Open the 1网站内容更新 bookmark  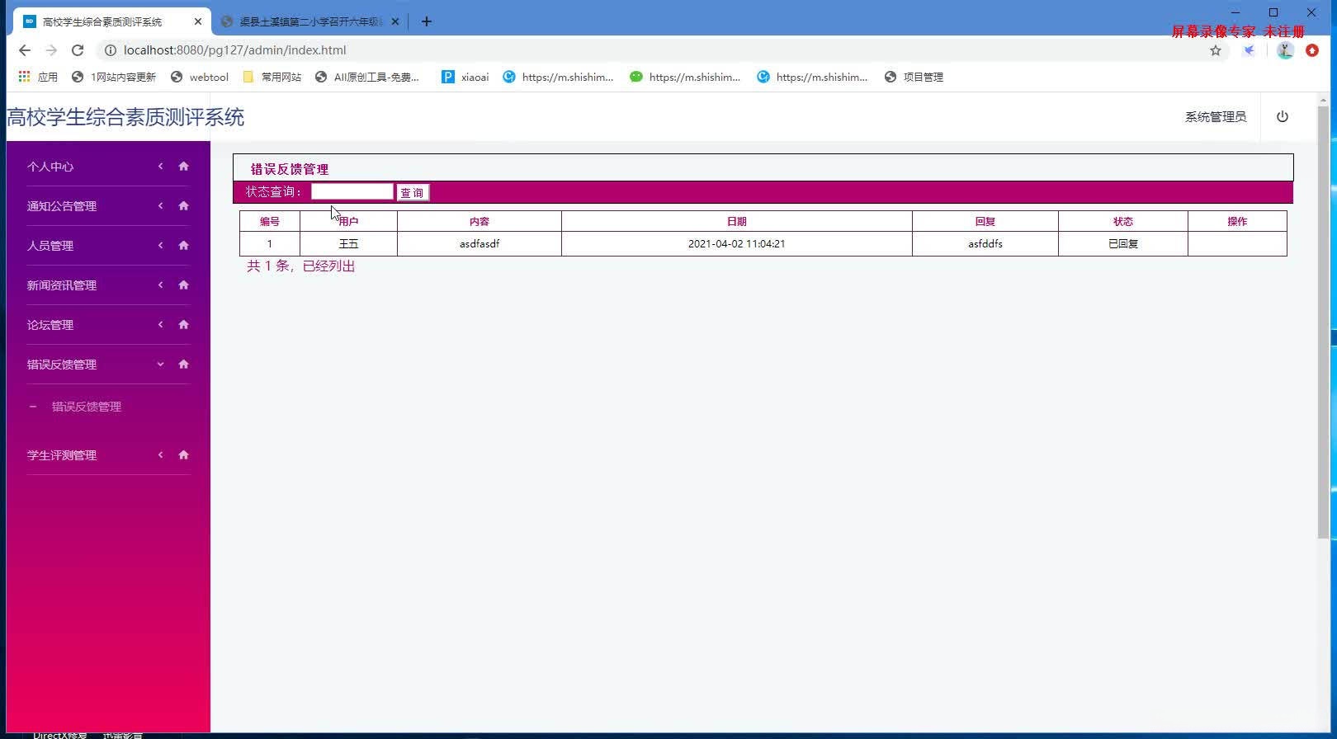click(114, 77)
